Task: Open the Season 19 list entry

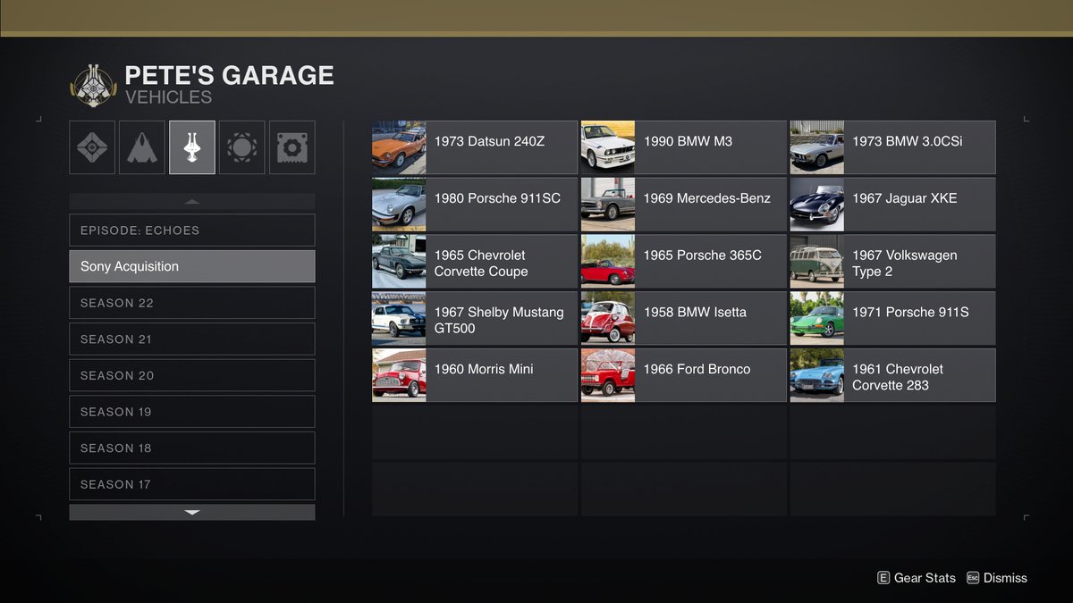Action: tap(192, 412)
